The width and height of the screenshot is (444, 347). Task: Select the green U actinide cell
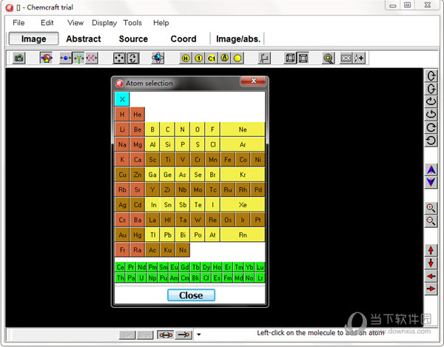[x=141, y=278]
